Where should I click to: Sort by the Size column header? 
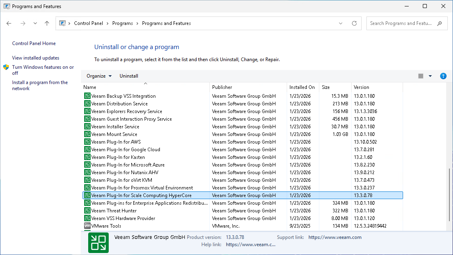(335, 87)
